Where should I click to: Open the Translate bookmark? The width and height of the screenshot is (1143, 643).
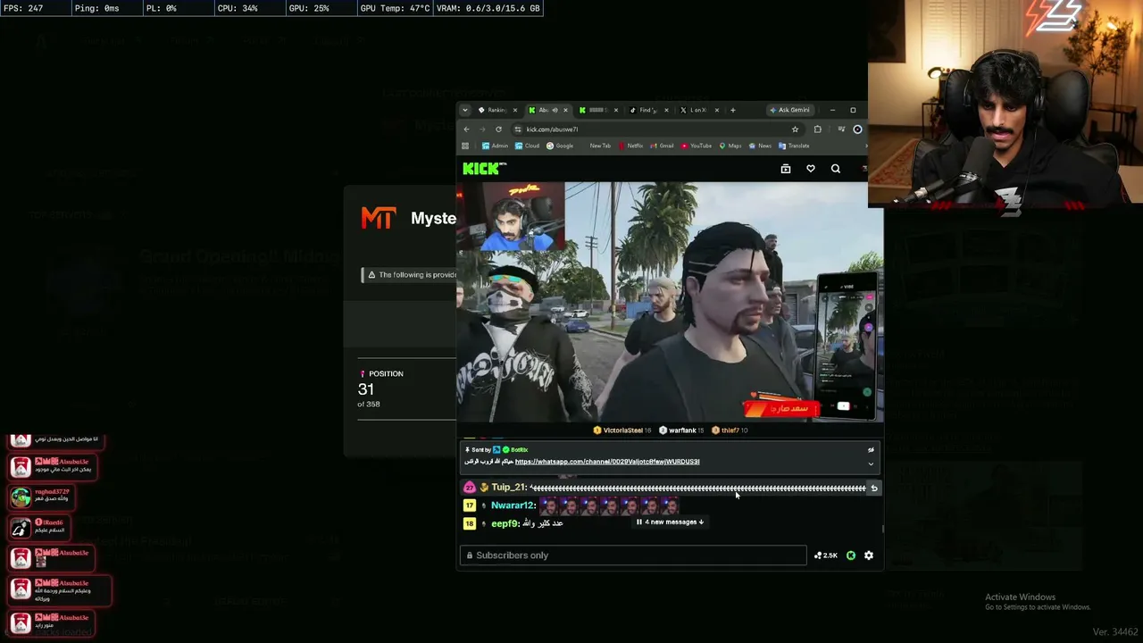[794, 146]
